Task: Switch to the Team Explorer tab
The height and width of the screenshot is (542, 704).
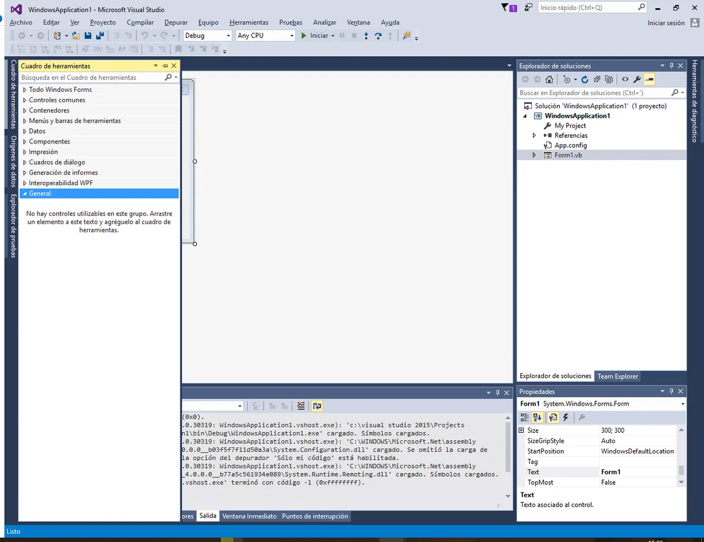Action: 618,376
